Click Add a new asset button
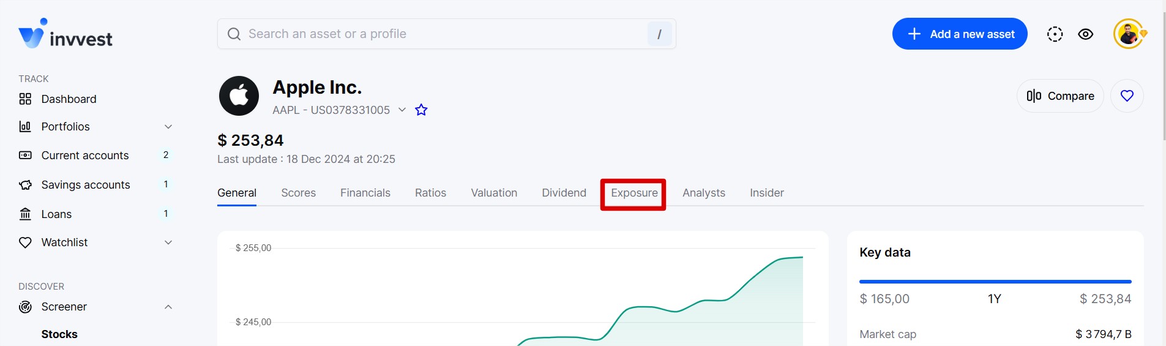 [x=960, y=34]
